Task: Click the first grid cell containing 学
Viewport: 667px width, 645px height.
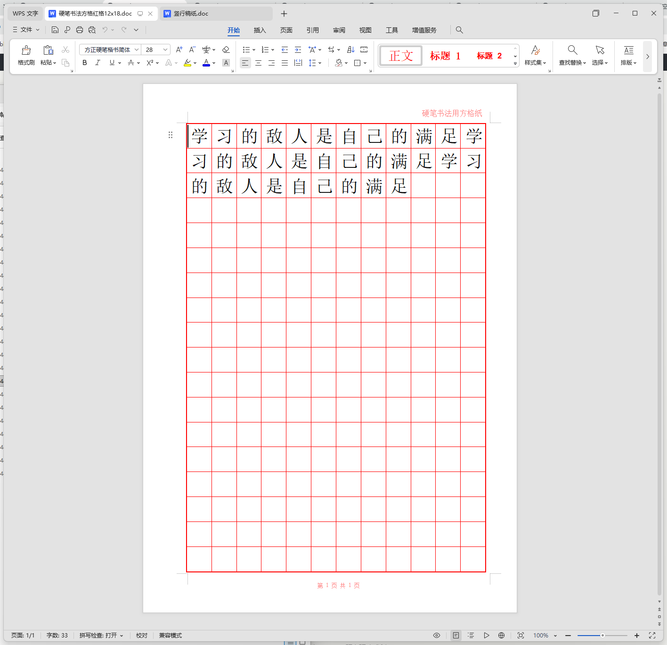Action: (200, 136)
